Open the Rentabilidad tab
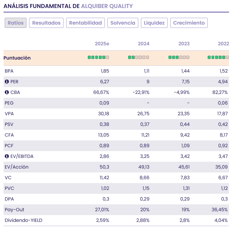Viewport: 232px width, 229px height. (85, 23)
